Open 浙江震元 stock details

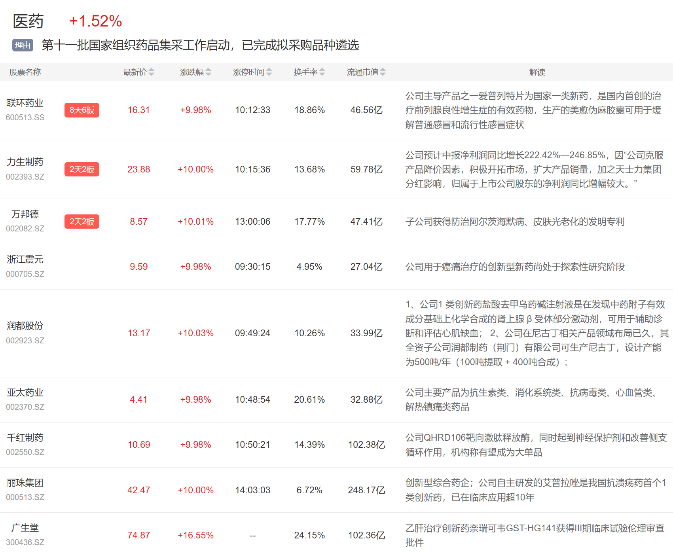point(25,260)
